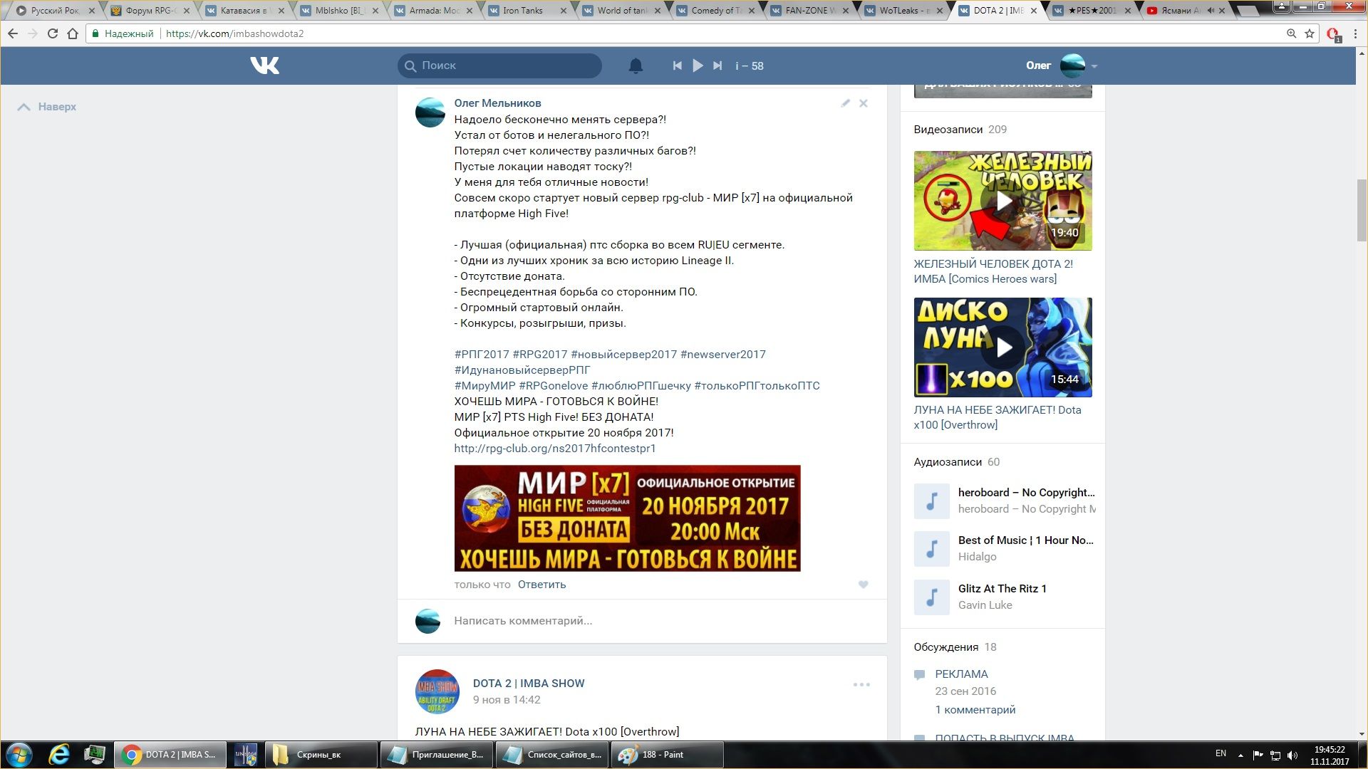1368x769 pixels.
Task: Launch Internet Explorer from taskbar
Action: point(59,755)
